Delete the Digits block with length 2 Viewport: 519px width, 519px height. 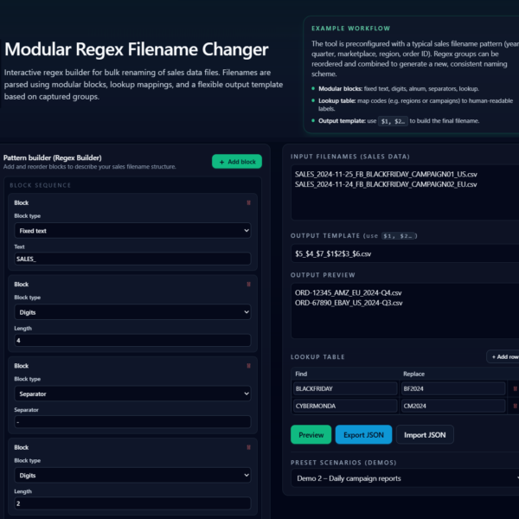click(x=249, y=447)
